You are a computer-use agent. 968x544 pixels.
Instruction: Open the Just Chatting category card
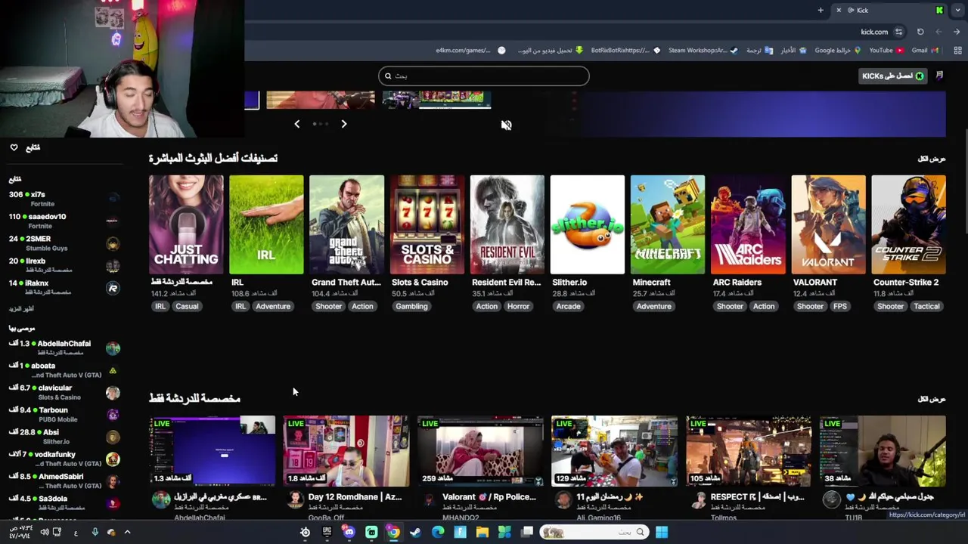pyautogui.click(x=186, y=224)
